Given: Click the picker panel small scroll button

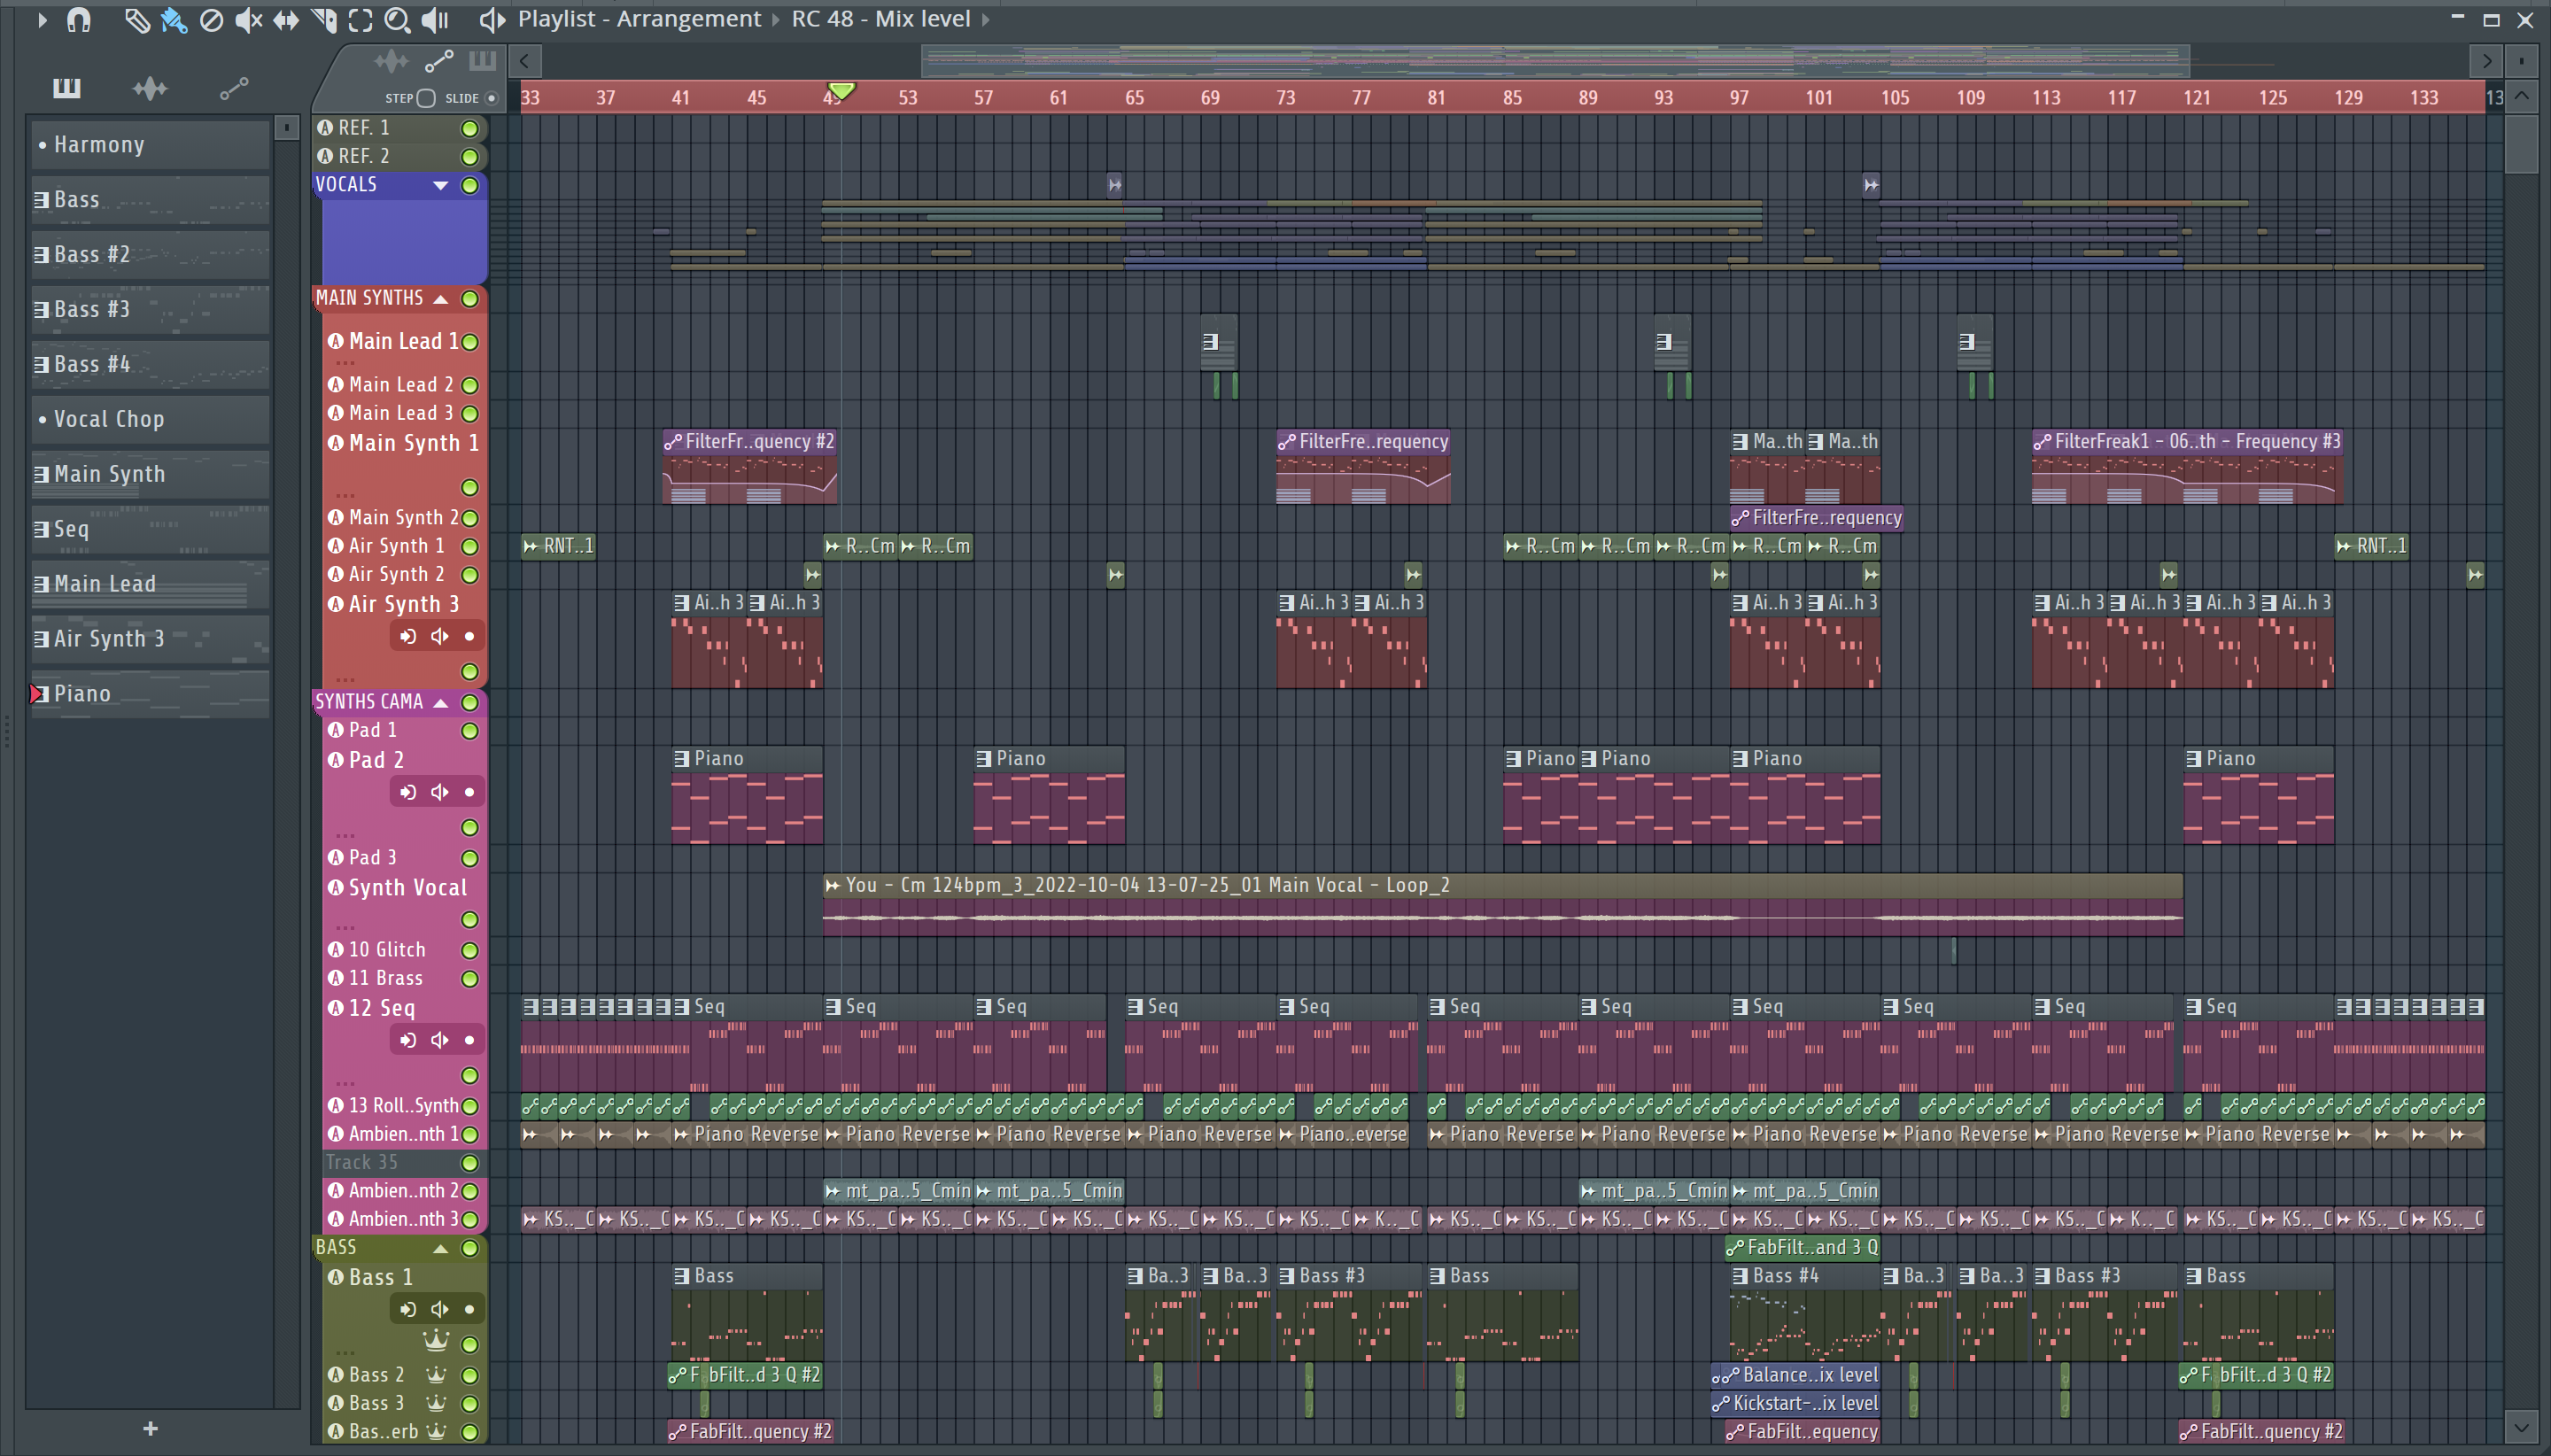Looking at the screenshot, I should click(287, 127).
